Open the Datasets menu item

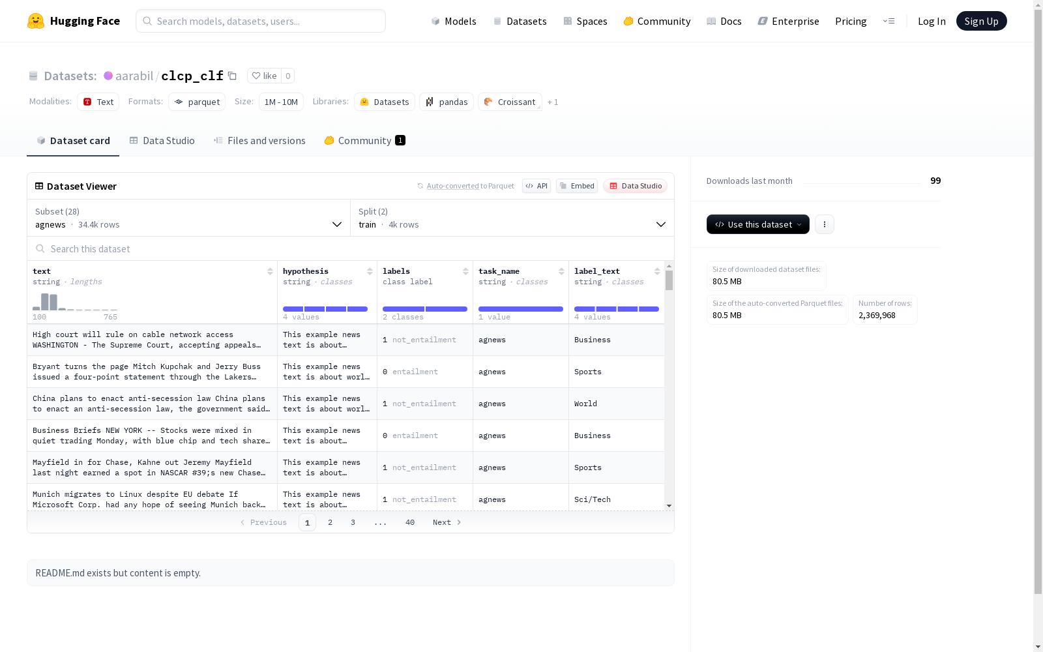pyautogui.click(x=520, y=21)
